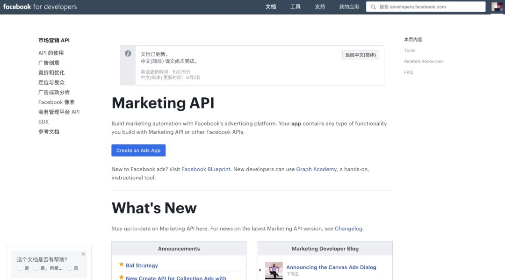Click the star icon beside Bid Strategy
The width and height of the screenshot is (505, 280).
[x=122, y=265]
